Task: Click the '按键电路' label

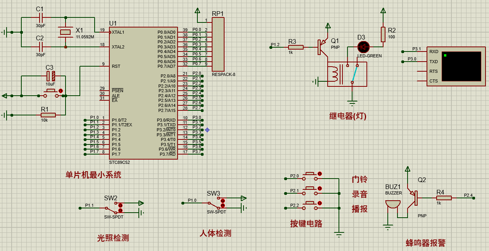Action: [x=306, y=223]
